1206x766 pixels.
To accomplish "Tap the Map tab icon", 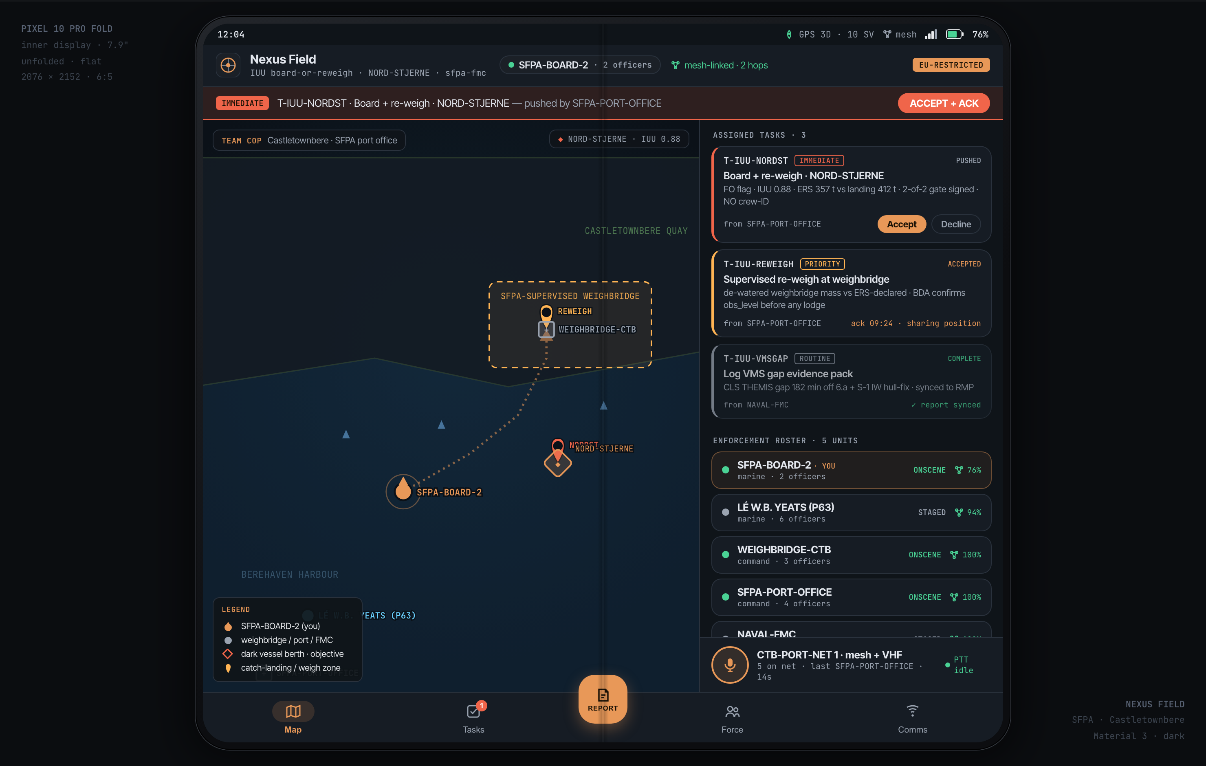I will (x=293, y=711).
